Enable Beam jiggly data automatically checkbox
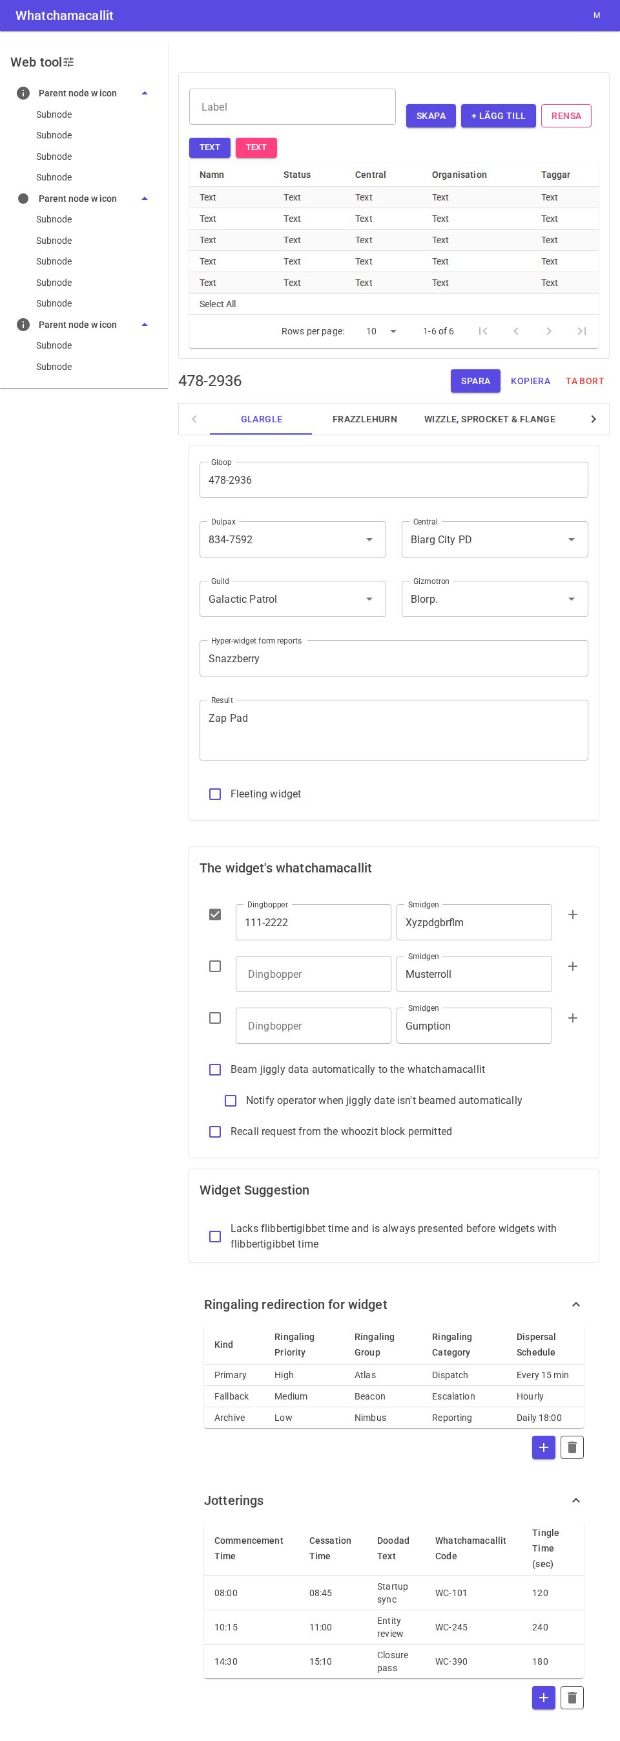Viewport: 620px width, 1741px height. point(215,1070)
